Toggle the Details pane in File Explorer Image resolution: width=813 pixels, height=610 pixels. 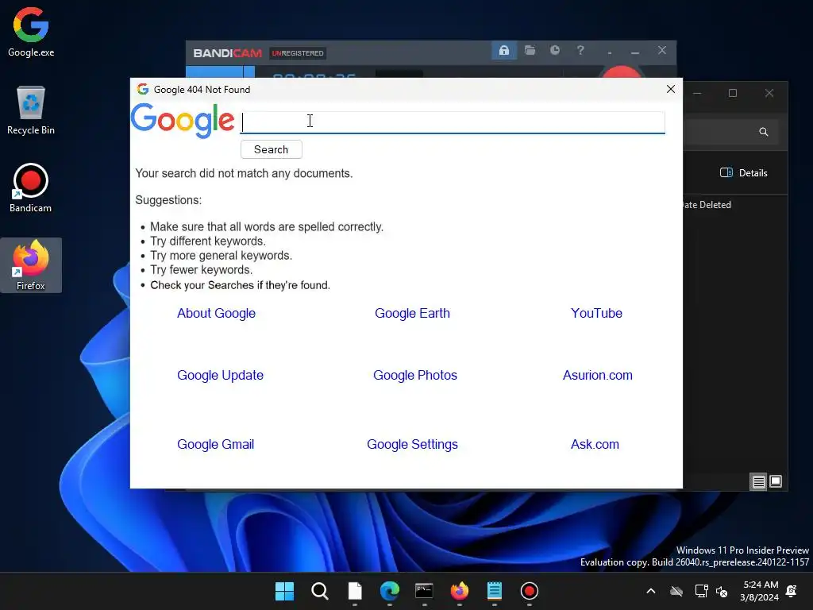coord(743,172)
